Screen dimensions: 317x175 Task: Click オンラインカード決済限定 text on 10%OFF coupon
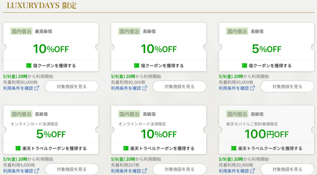pos(142,124)
